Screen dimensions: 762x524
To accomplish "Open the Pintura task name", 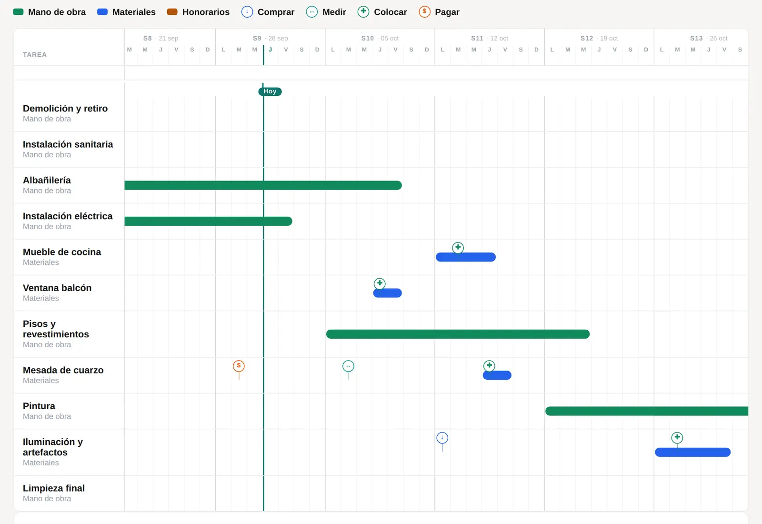I will click(39, 406).
